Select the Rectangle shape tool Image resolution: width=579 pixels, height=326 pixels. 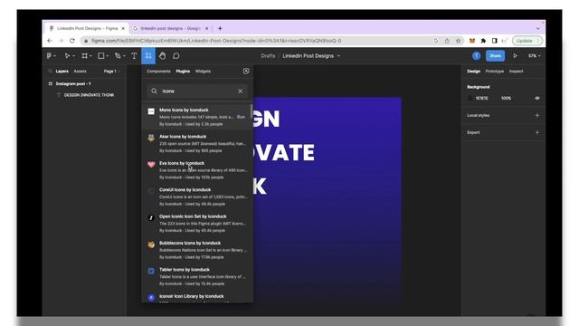(100, 56)
